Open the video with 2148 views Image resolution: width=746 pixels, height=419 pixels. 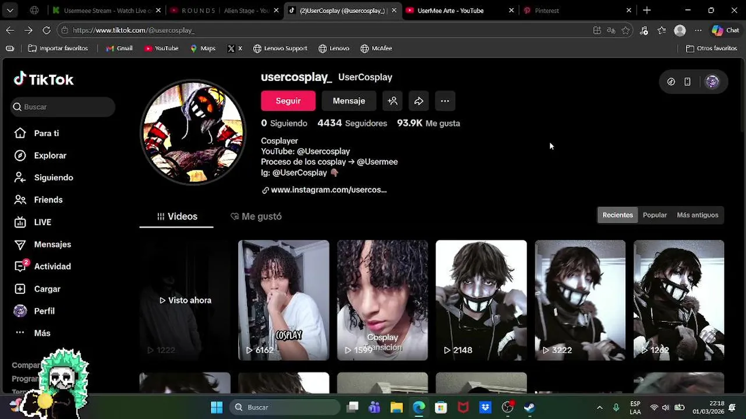481,300
